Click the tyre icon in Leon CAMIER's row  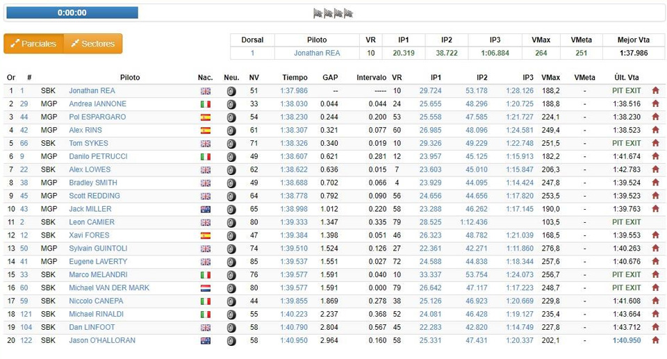[231, 222]
